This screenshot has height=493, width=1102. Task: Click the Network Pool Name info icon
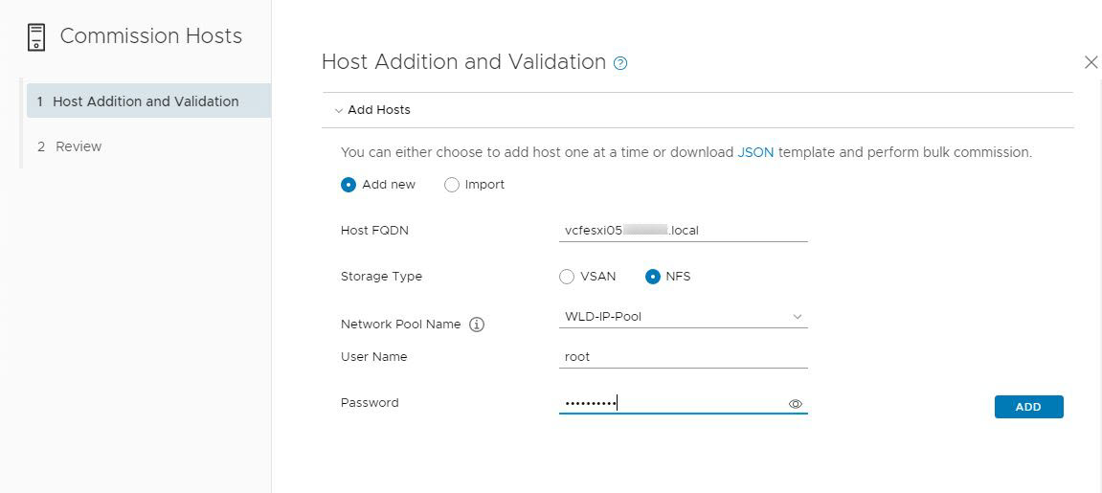[x=477, y=325]
